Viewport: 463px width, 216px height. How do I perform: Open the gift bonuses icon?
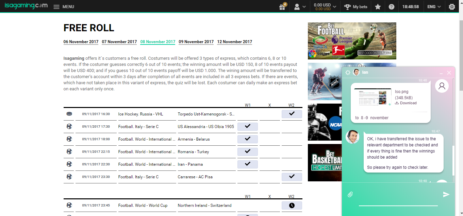click(282, 7)
